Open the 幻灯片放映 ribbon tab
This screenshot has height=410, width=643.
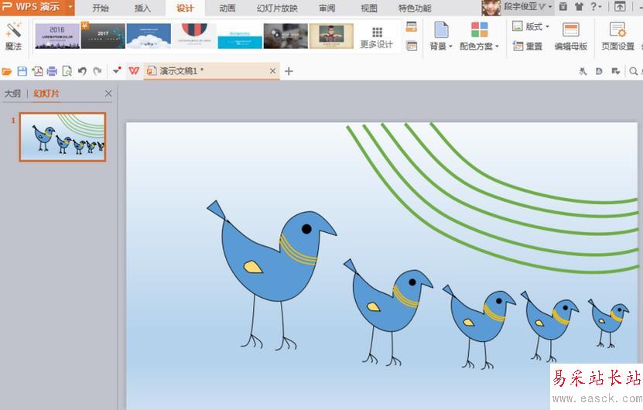point(277,8)
